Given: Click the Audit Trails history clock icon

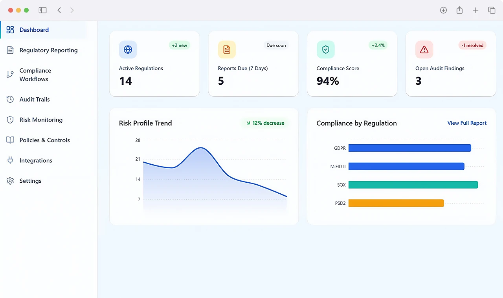Looking at the screenshot, I should coord(10,99).
